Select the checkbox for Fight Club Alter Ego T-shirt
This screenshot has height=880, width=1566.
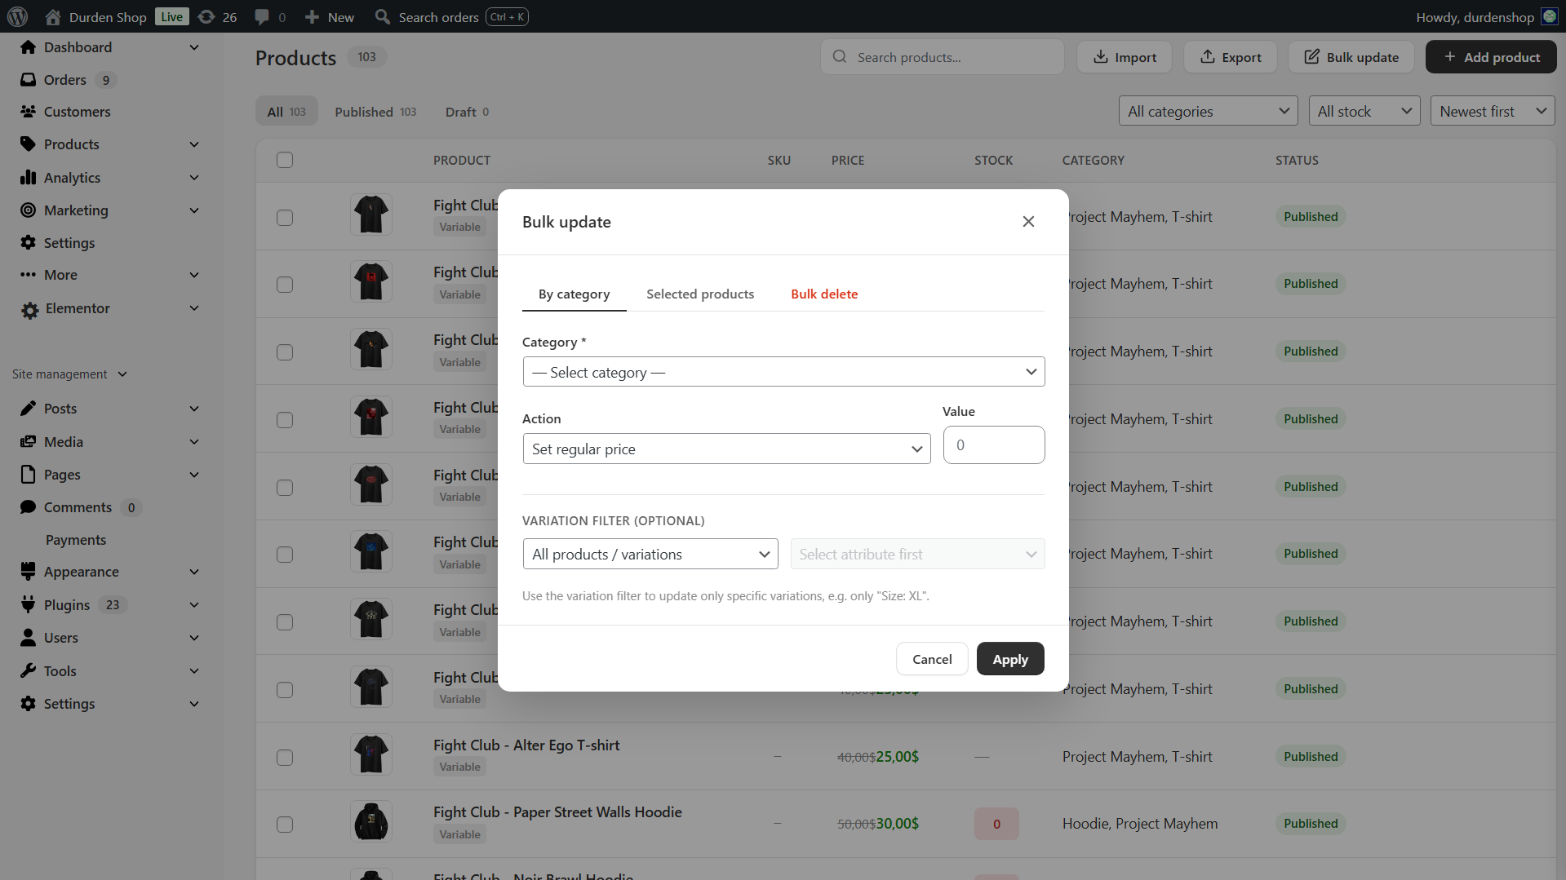coord(285,758)
